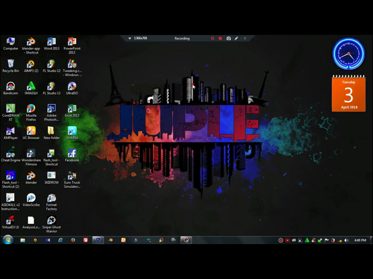
Task: Open the 1366x768 resolution dropdown arrow
Action: [129, 38]
